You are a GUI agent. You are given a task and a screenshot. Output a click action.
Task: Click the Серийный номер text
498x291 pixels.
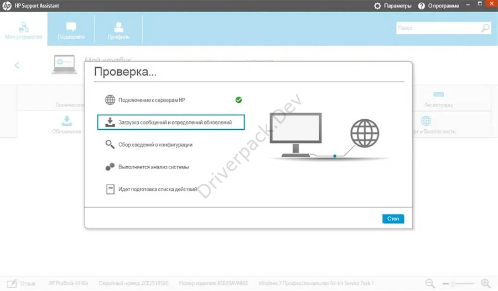pos(134,283)
